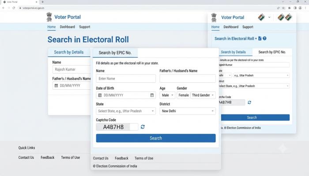Open Dashboard in the right panel navigation
Image resolution: width=309 pixels, height=176 pixels.
231,27
